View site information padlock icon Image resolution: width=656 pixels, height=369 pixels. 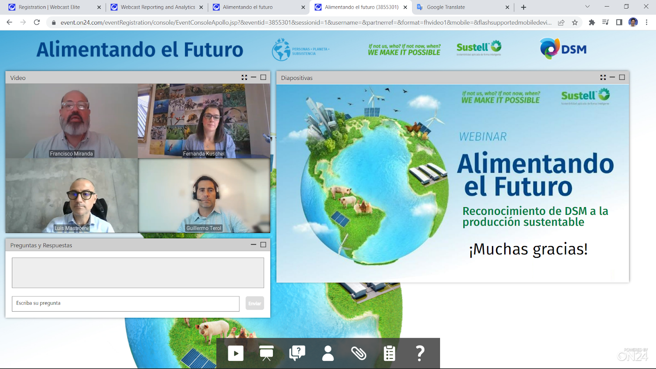[53, 23]
